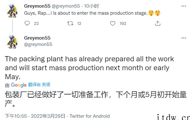Like the tweet with the heart icon
The image size is (190, 120).
[x=113, y=23]
